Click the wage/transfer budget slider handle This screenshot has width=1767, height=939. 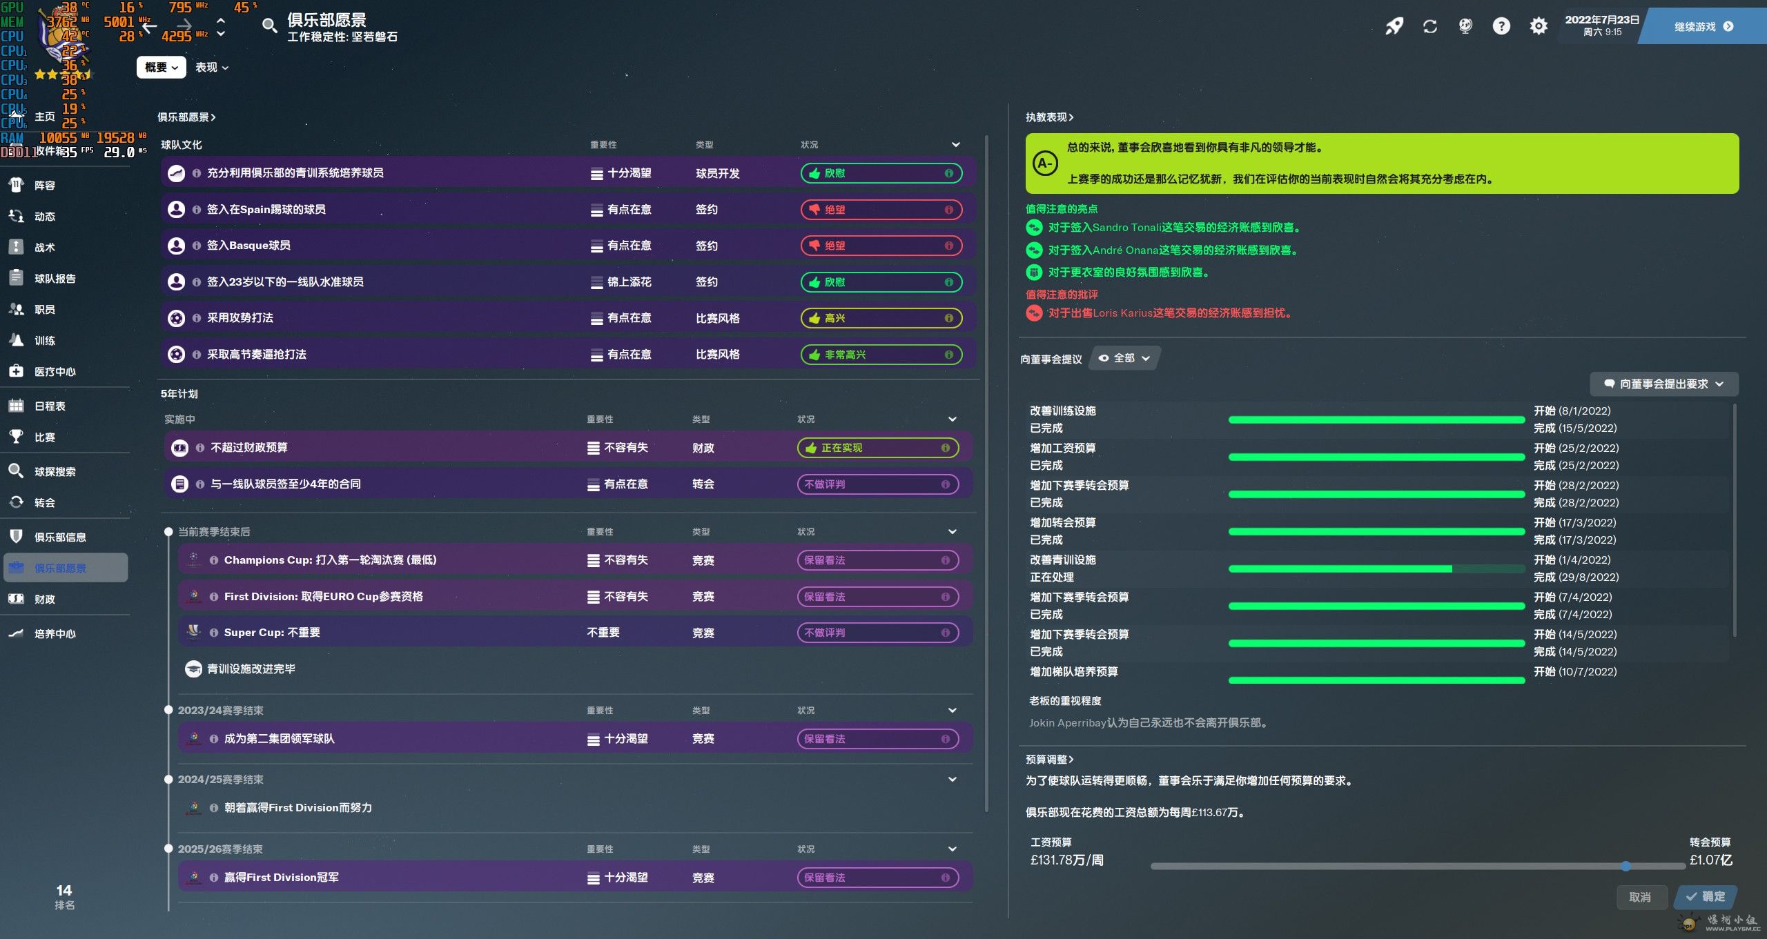coord(1626,866)
